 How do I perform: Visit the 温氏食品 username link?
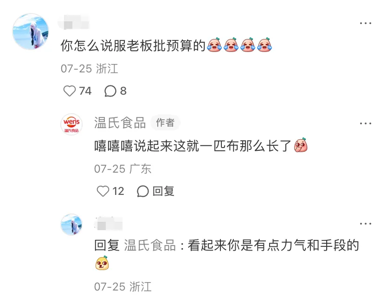coord(120,123)
